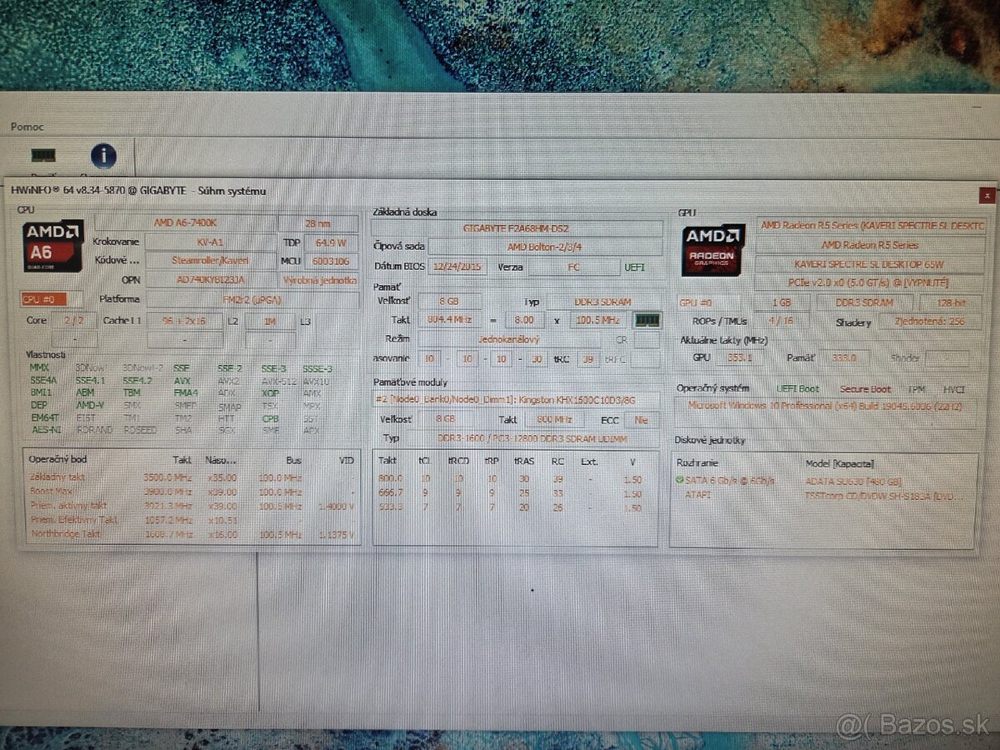Click the MMX feature flag
The width and height of the screenshot is (1000, 750).
click(x=39, y=367)
